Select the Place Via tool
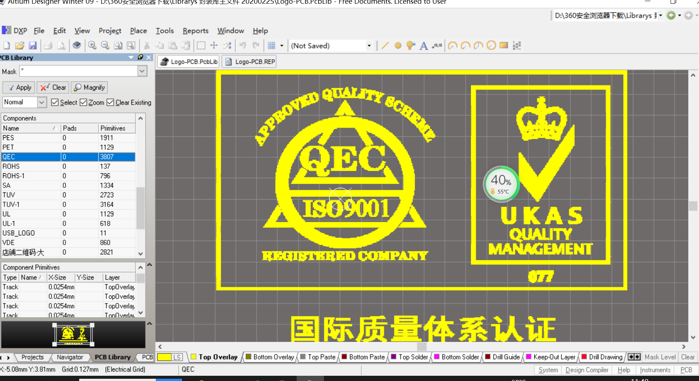Image resolution: width=699 pixels, height=381 pixels. pos(411,46)
